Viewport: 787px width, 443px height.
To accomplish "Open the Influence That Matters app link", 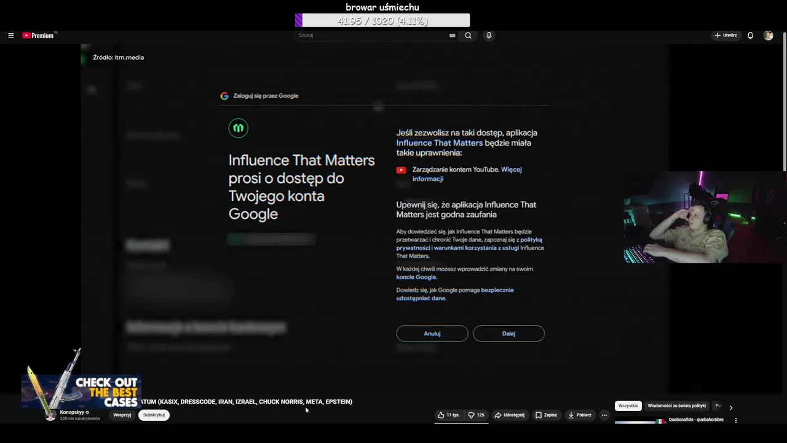I will click(x=440, y=143).
